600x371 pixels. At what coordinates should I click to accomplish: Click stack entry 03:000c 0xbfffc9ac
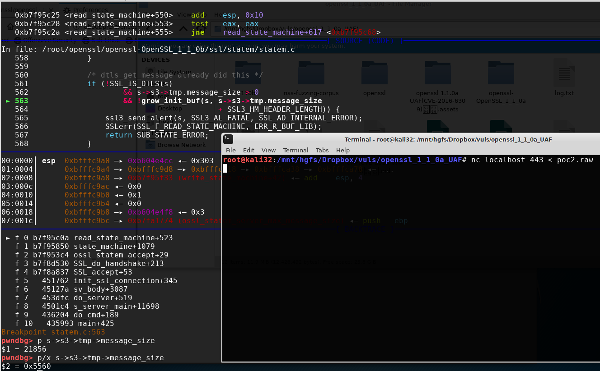coord(71,186)
